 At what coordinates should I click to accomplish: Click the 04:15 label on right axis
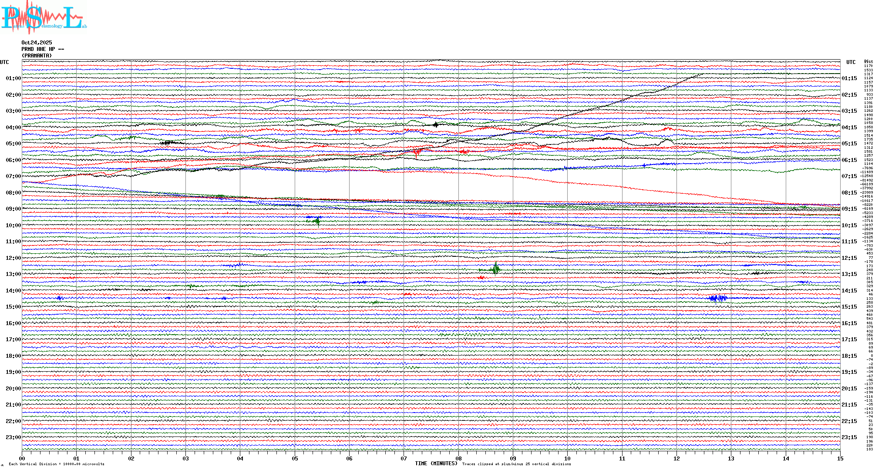(x=849, y=128)
